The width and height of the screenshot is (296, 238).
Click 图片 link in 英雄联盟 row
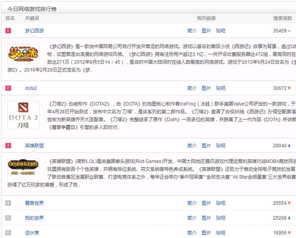coord(206,145)
